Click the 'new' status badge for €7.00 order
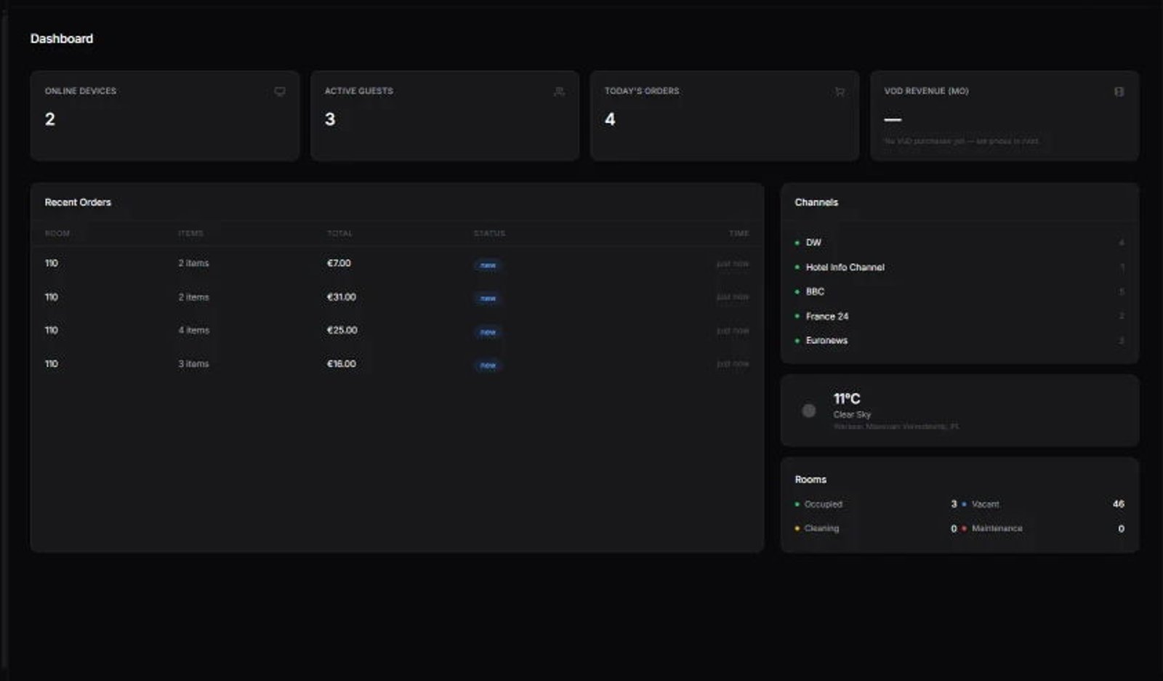1163x681 pixels. click(x=488, y=265)
